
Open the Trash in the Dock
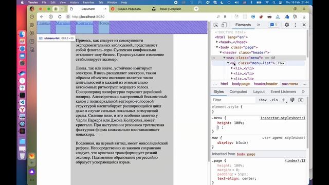pyautogui.click(x=22, y=156)
